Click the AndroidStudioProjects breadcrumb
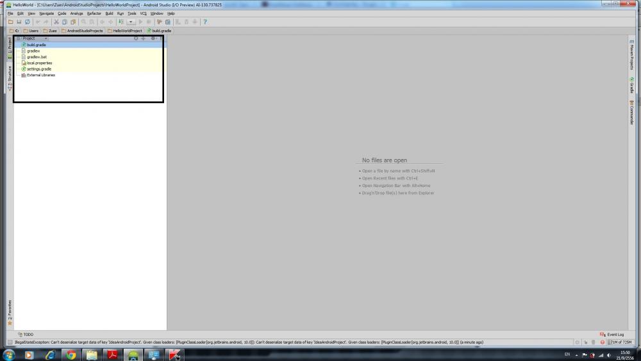The image size is (641, 361). pyautogui.click(x=82, y=31)
